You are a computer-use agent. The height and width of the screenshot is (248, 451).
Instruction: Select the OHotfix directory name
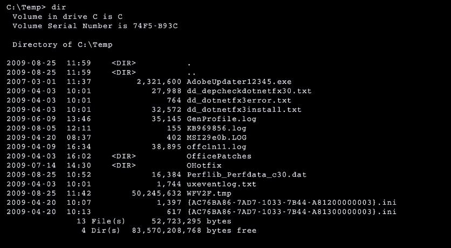point(204,166)
